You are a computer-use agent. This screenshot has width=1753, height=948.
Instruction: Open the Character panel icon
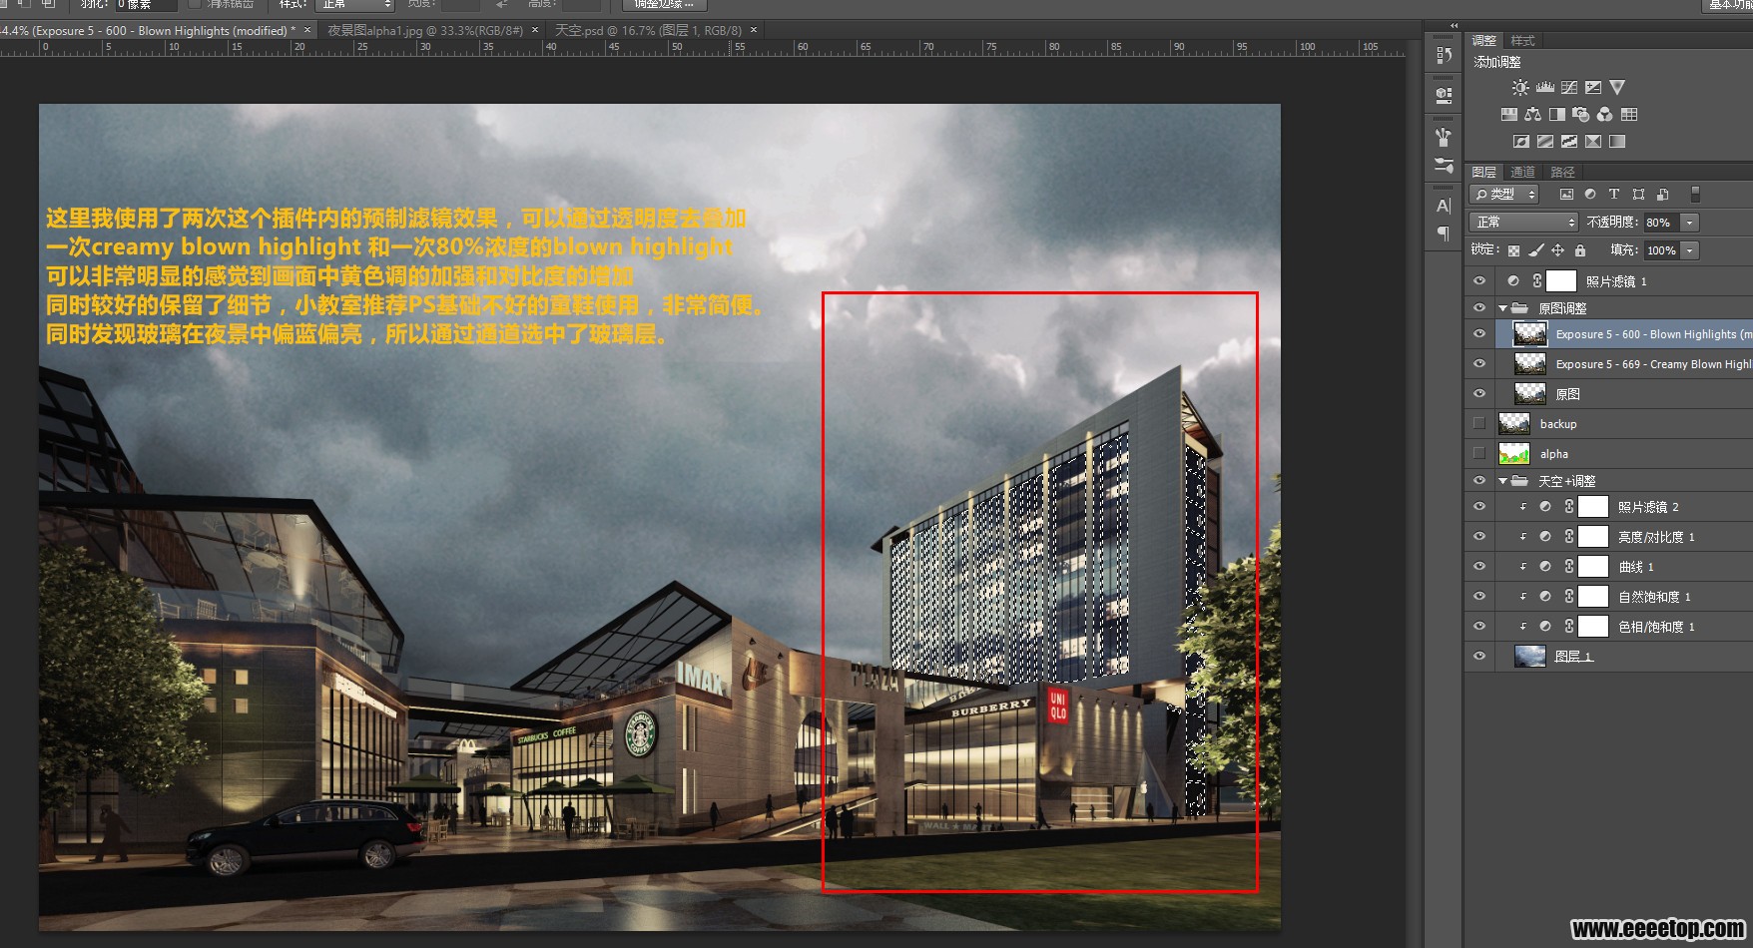1444,206
